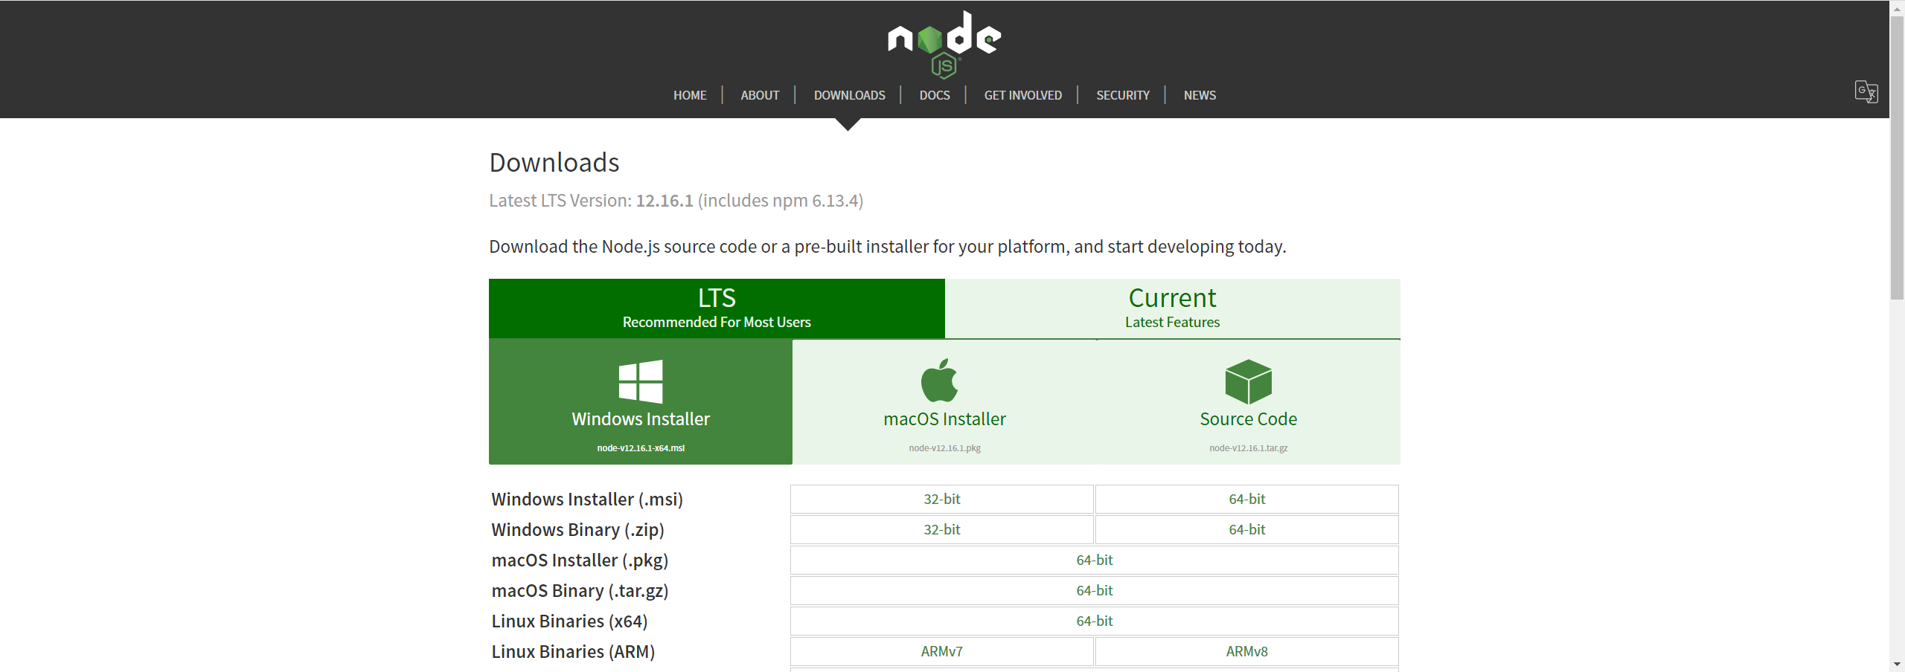Click the Windows logo icon
The height and width of the screenshot is (672, 1905).
point(641,382)
